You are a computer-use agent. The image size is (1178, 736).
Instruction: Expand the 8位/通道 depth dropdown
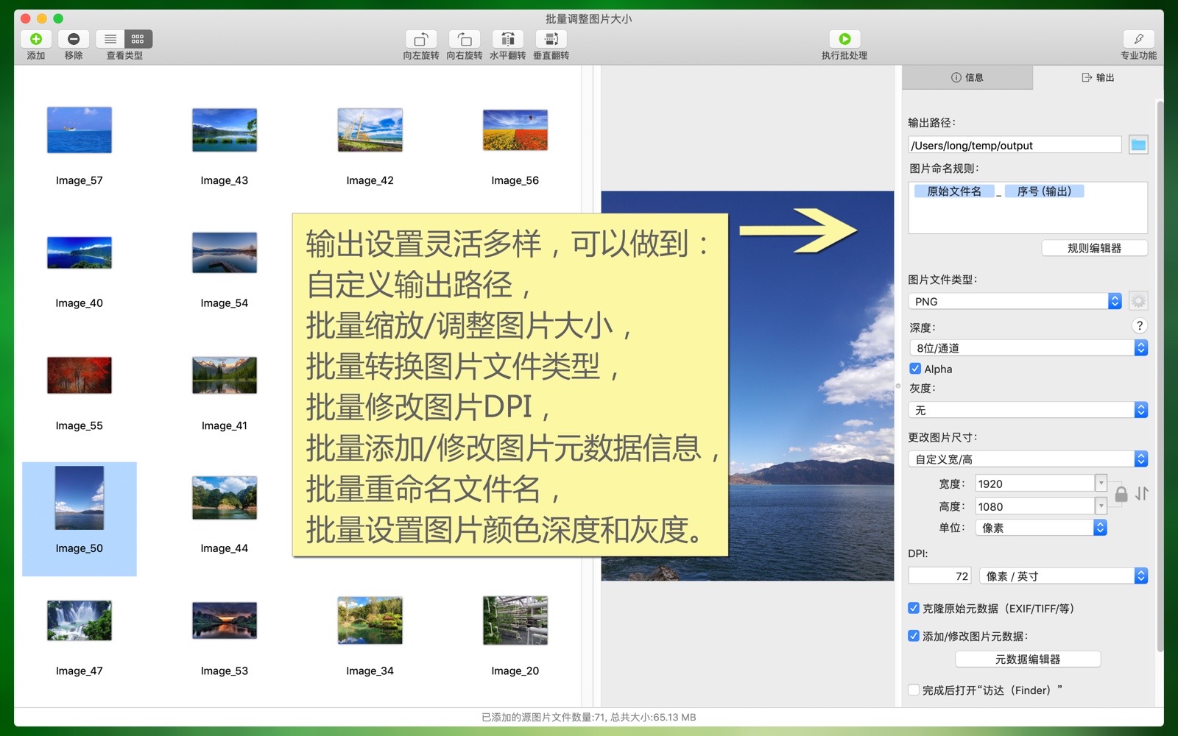(x=1028, y=348)
